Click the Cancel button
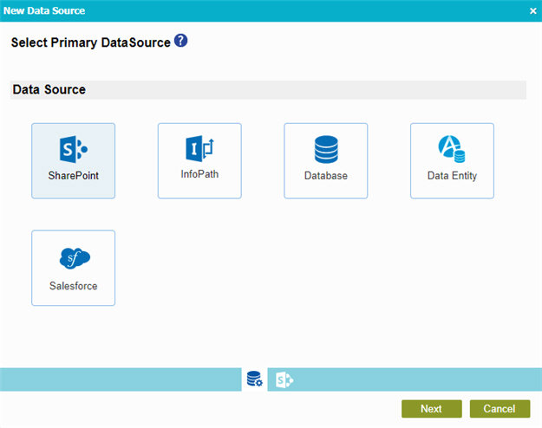The width and height of the screenshot is (542, 428). point(500,409)
